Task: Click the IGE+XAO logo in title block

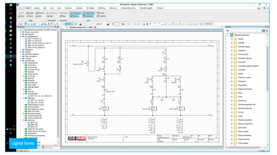Action: 77,138
